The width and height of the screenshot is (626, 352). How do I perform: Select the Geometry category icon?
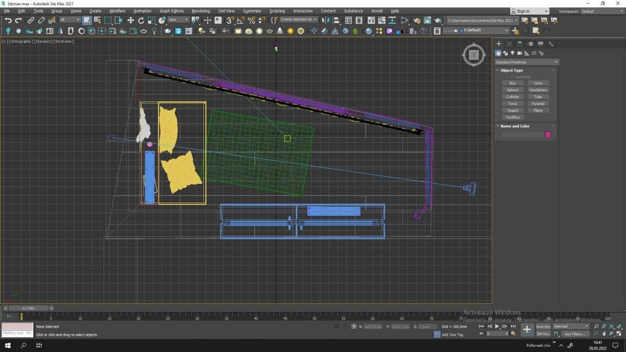(x=498, y=53)
